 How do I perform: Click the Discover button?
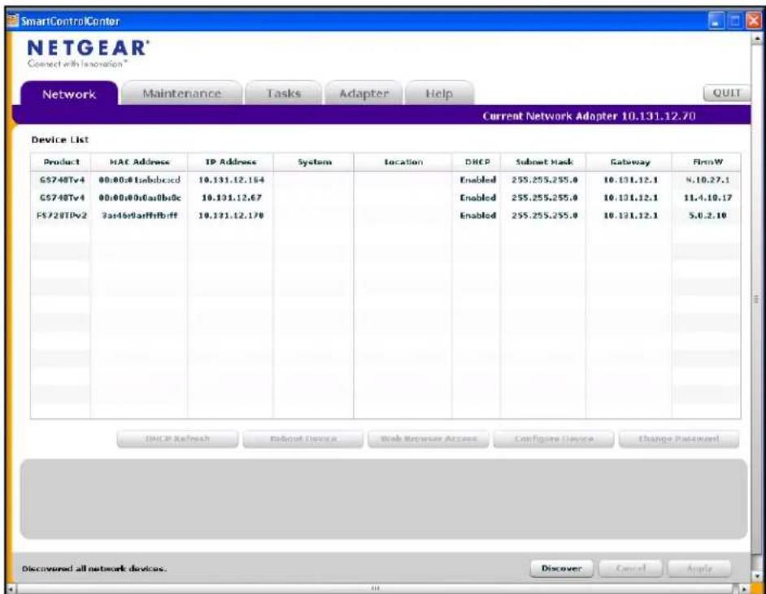click(562, 568)
